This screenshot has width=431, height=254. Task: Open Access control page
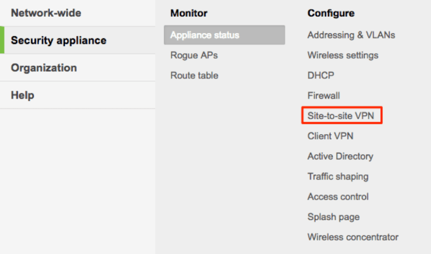(338, 196)
